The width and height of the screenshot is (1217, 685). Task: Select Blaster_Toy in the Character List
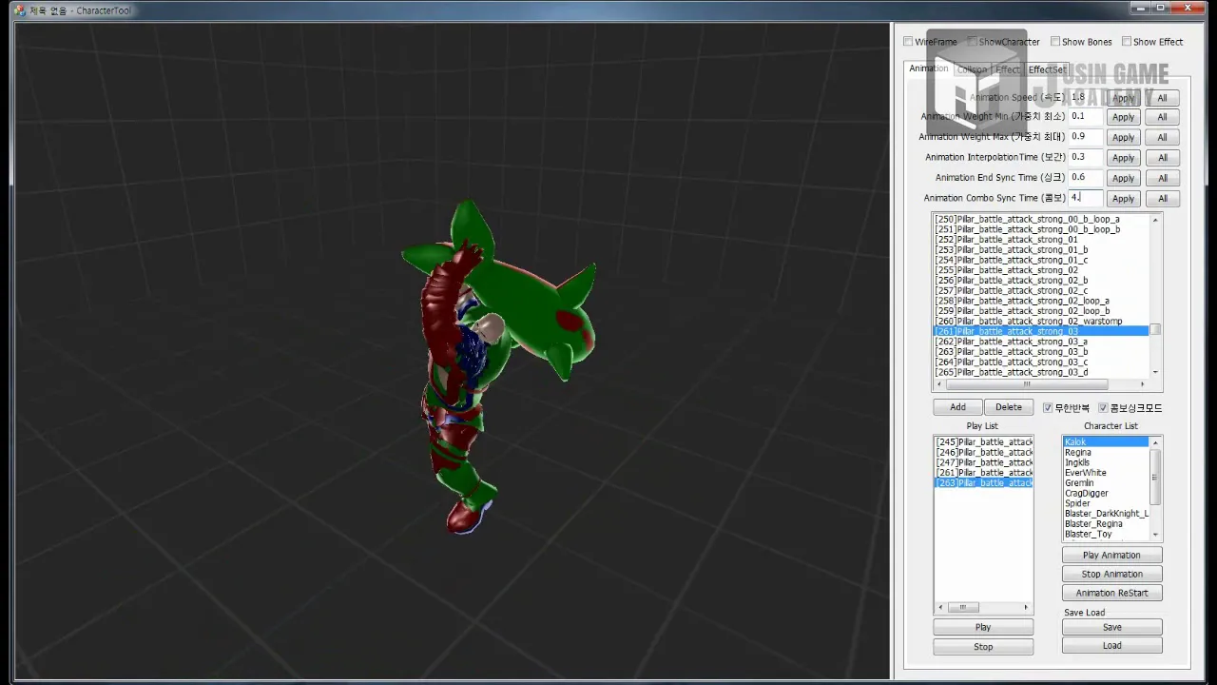1106,534
